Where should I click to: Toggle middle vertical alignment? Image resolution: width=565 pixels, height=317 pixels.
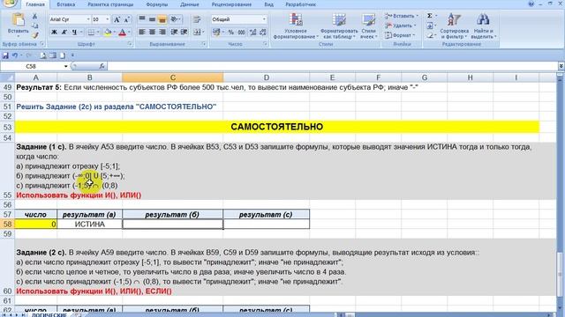(x=152, y=19)
